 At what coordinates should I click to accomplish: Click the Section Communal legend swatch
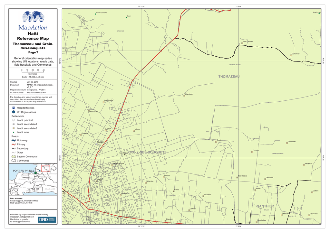pos(14,156)
